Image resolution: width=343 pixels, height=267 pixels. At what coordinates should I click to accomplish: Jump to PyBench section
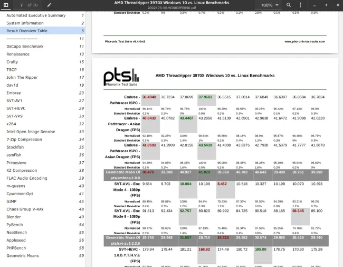pyautogui.click(x=42, y=225)
